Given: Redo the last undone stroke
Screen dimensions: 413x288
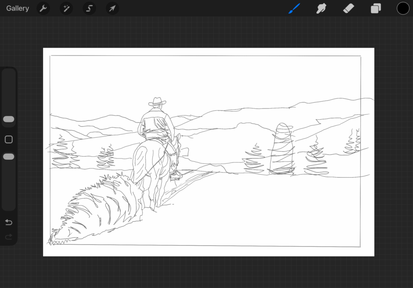Looking at the screenshot, I should (8, 237).
